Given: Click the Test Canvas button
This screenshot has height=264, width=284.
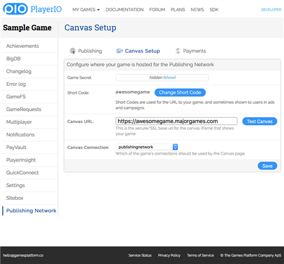Looking at the screenshot, I should pyautogui.click(x=260, y=121).
